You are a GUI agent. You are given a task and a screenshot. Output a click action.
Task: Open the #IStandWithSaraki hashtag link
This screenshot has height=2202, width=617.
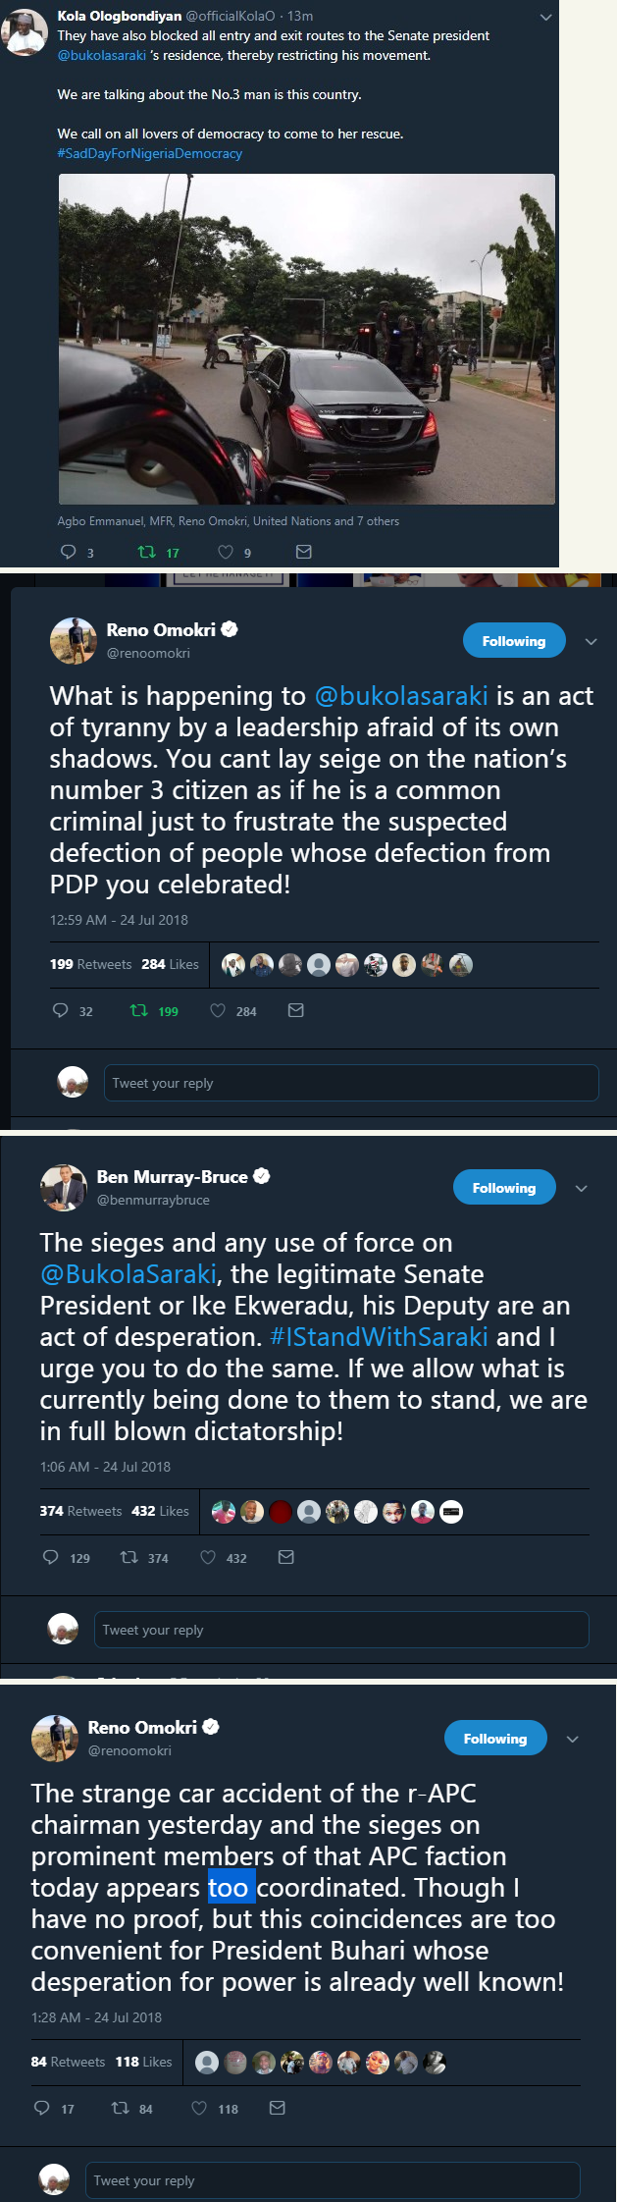tap(379, 1337)
